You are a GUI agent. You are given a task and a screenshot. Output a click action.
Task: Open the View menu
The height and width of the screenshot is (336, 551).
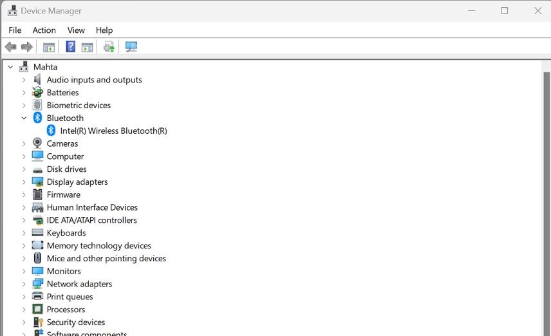click(76, 30)
